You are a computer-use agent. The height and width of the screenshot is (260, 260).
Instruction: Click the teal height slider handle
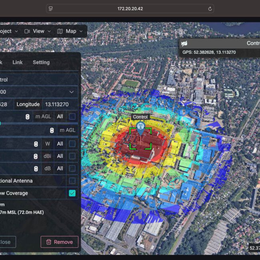[0, 123]
